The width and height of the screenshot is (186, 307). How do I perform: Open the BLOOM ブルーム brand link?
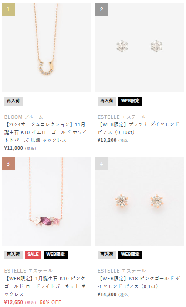coord(24,117)
